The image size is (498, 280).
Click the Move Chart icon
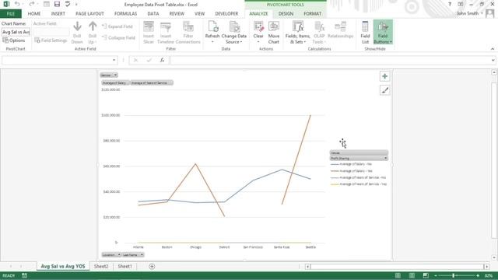(x=273, y=33)
